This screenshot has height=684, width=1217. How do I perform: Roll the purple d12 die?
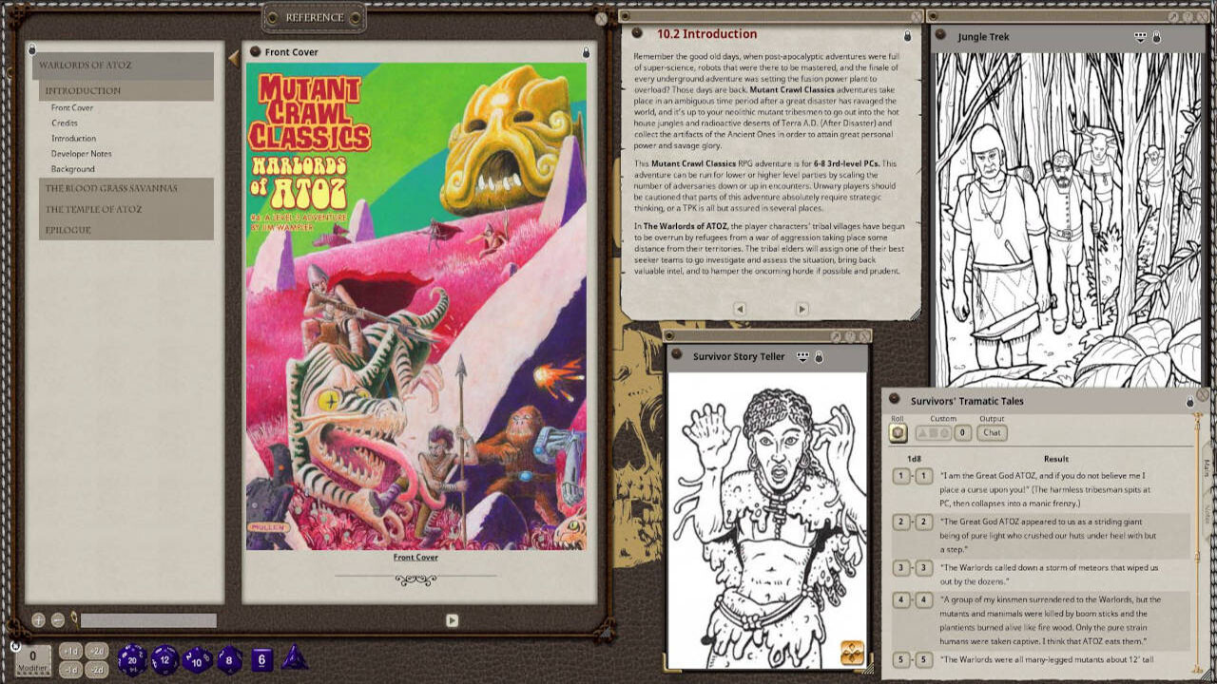coord(164,659)
